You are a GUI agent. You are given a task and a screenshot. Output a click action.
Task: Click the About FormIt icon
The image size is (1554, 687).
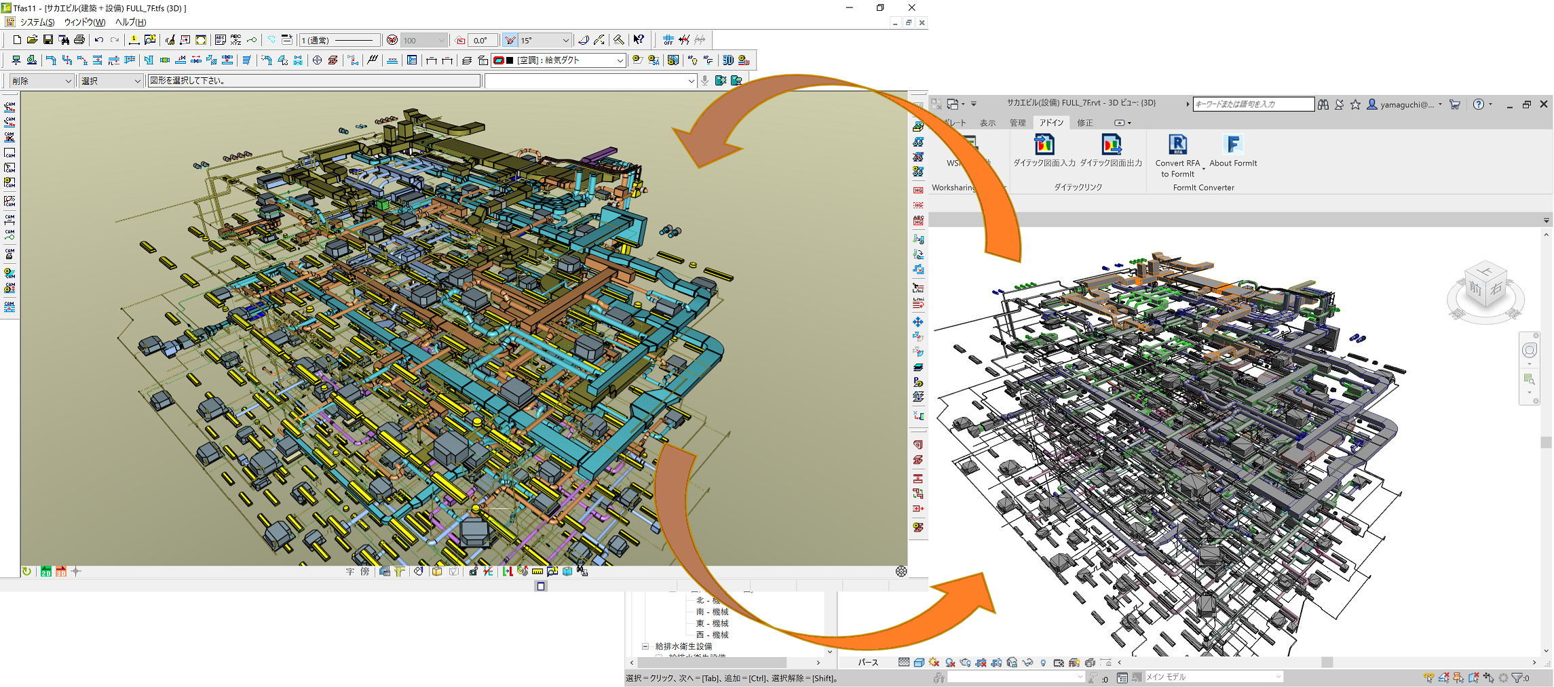pos(1232,145)
